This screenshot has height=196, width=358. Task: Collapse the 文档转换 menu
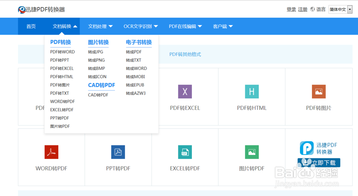point(65,26)
